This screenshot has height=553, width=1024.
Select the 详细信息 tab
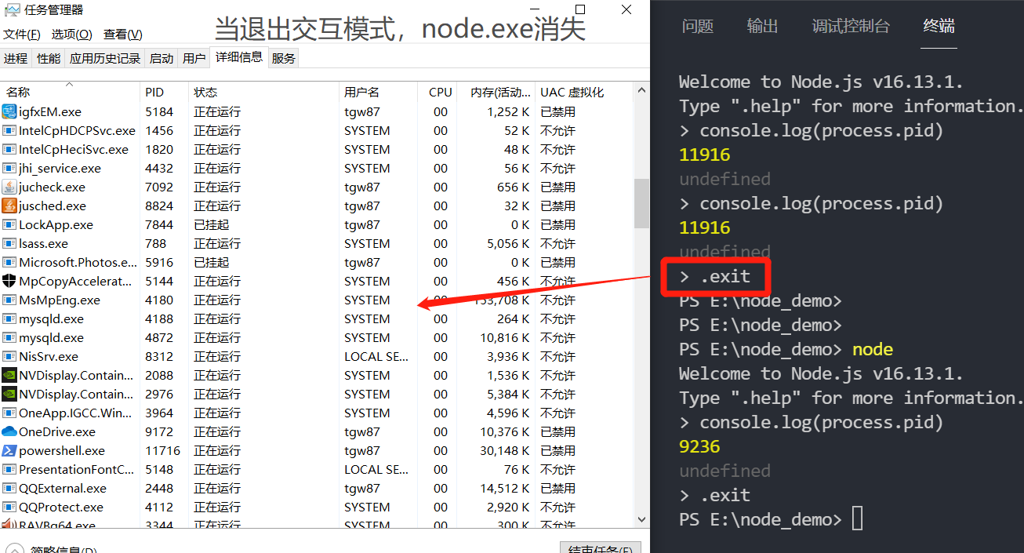[x=239, y=56]
